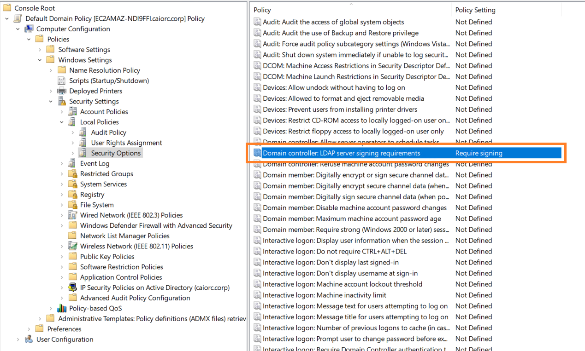Screen dimensions: 585x351
Task: Click the Scripts (Startup/Shutdown) icon
Action: (61, 81)
